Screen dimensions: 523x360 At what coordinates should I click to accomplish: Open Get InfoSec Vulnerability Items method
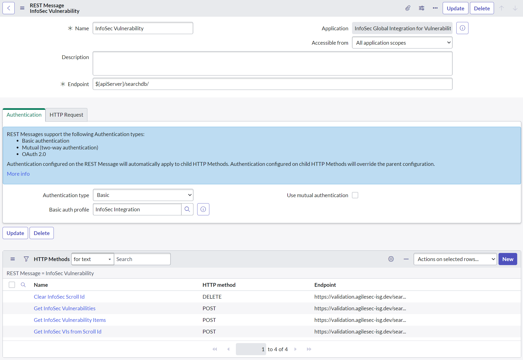coord(70,320)
